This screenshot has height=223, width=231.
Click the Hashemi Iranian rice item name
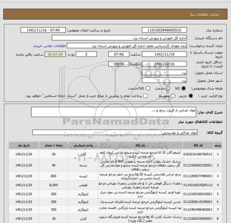coord(140,176)
